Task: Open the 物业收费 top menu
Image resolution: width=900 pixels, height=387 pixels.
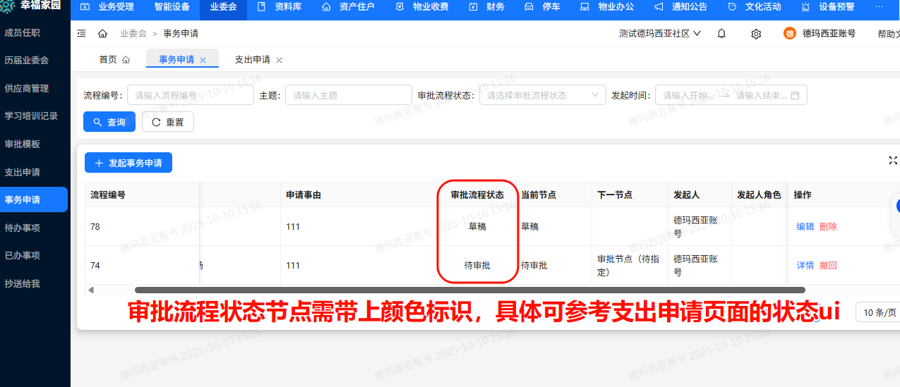Action: point(422,7)
